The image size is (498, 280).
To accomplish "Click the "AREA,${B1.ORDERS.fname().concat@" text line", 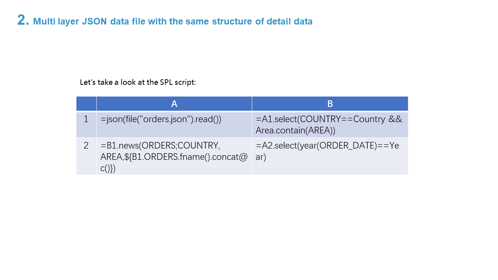I will (x=174, y=157).
